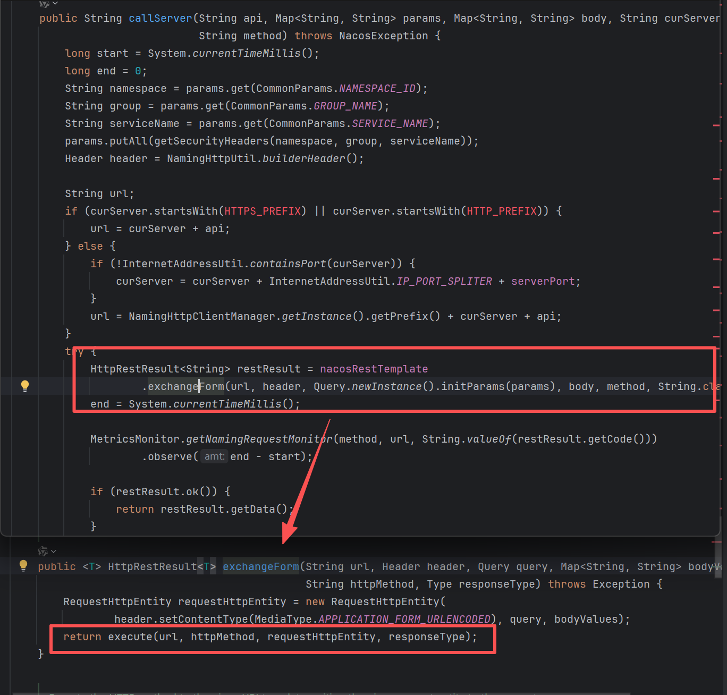Click the lightbulb beside the exchangeForm call line
Viewport: 727px width, 695px height.
pyautogui.click(x=24, y=386)
